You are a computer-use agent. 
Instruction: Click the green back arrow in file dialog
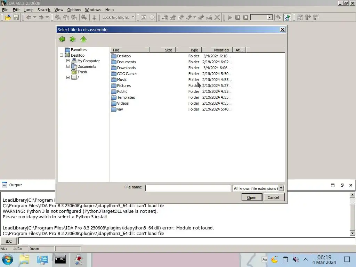(x=62, y=39)
